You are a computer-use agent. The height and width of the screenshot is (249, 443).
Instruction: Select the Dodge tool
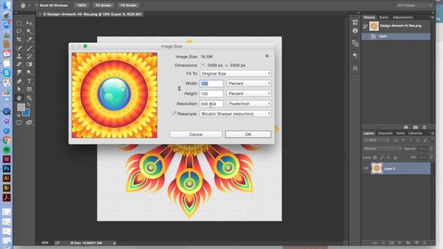click(x=29, y=73)
